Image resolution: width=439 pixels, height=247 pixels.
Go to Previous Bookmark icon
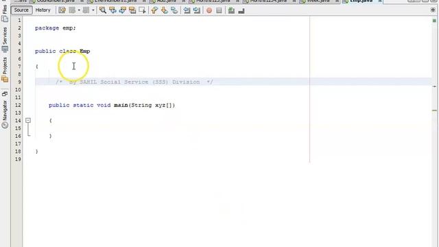pos(154,10)
